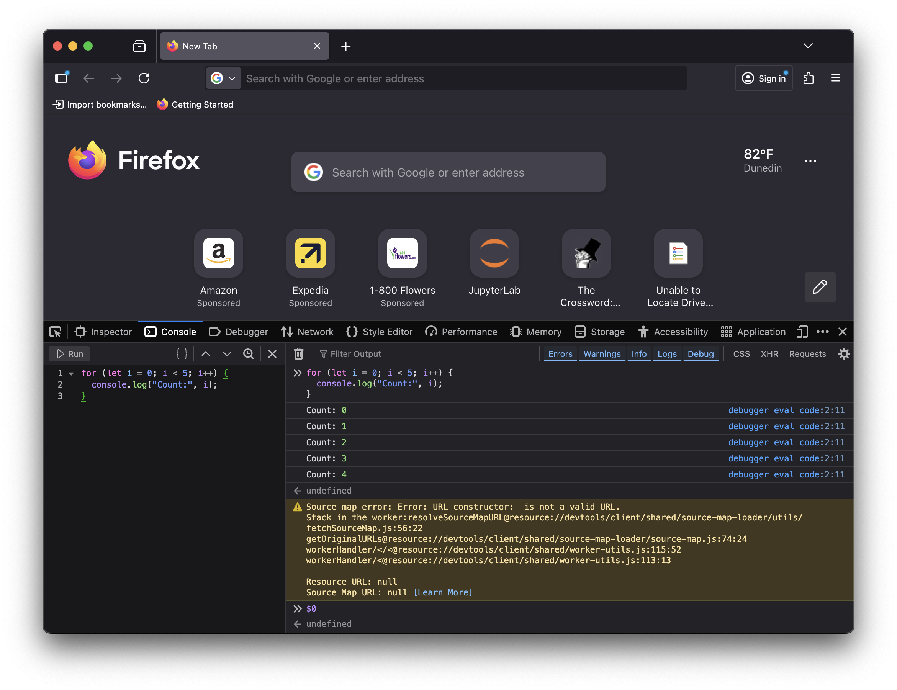Click the Run button in editor
The image size is (897, 690).
[70, 354]
